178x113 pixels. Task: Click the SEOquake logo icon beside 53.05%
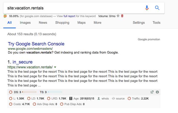[5, 16]
